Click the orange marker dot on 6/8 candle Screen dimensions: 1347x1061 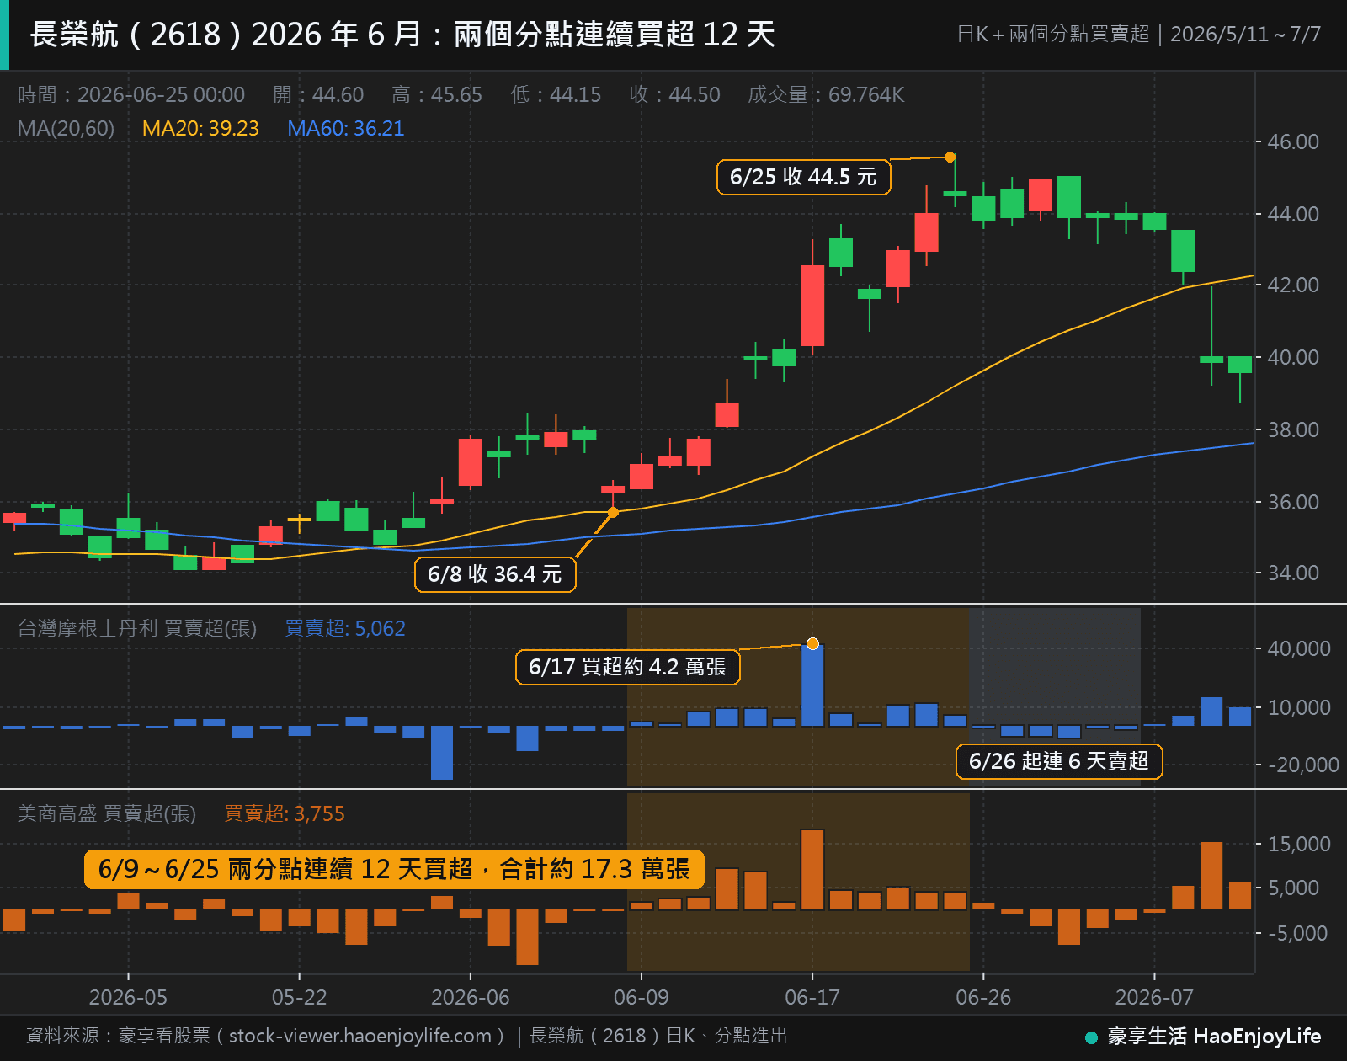pyautogui.click(x=613, y=512)
